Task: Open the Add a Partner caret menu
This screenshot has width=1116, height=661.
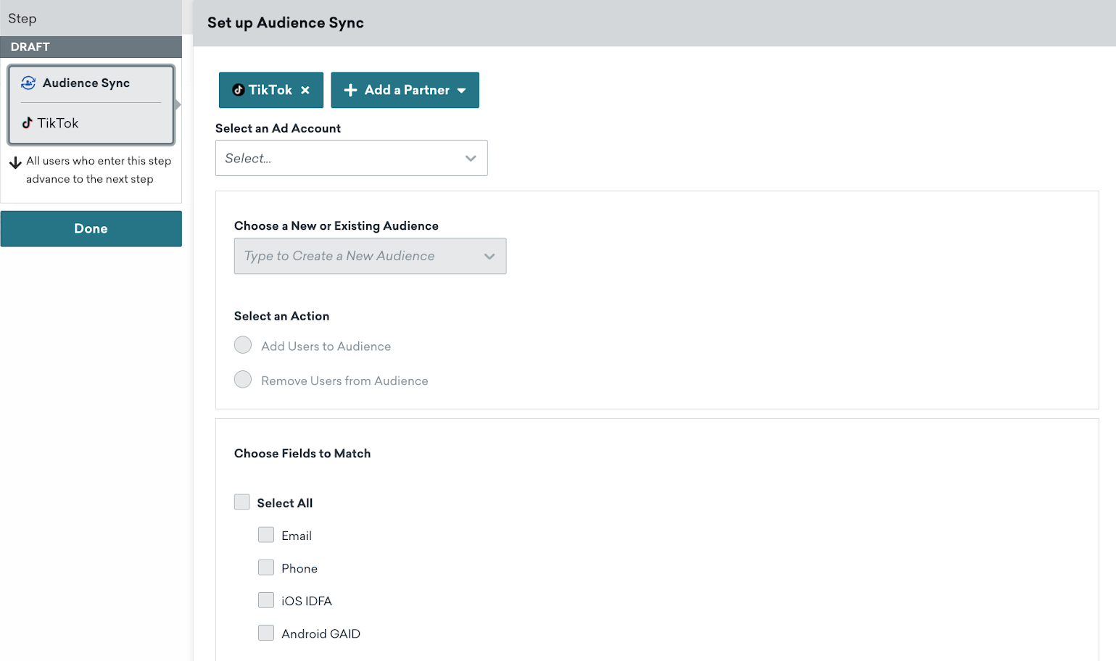Action: click(461, 91)
